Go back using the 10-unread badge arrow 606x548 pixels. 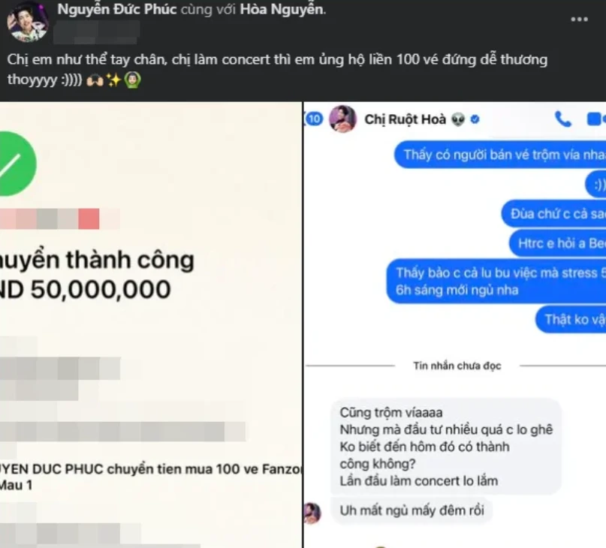pyautogui.click(x=313, y=119)
